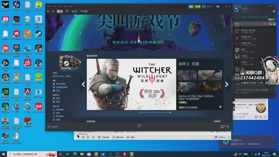This screenshot has width=279, height=157.
Task: View the third Witcher 3 screenshot thumbnail
Action: [187, 87]
